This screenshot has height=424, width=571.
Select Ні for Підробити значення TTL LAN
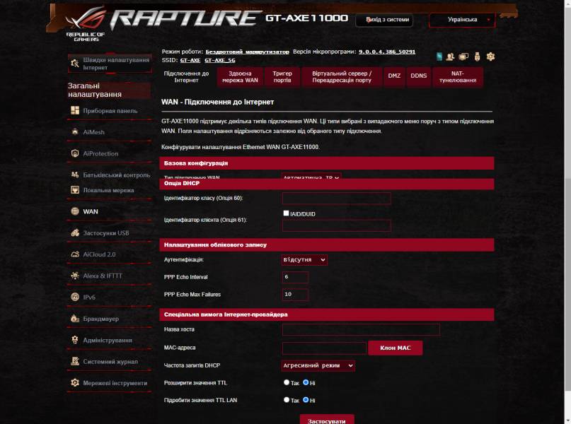coord(306,400)
